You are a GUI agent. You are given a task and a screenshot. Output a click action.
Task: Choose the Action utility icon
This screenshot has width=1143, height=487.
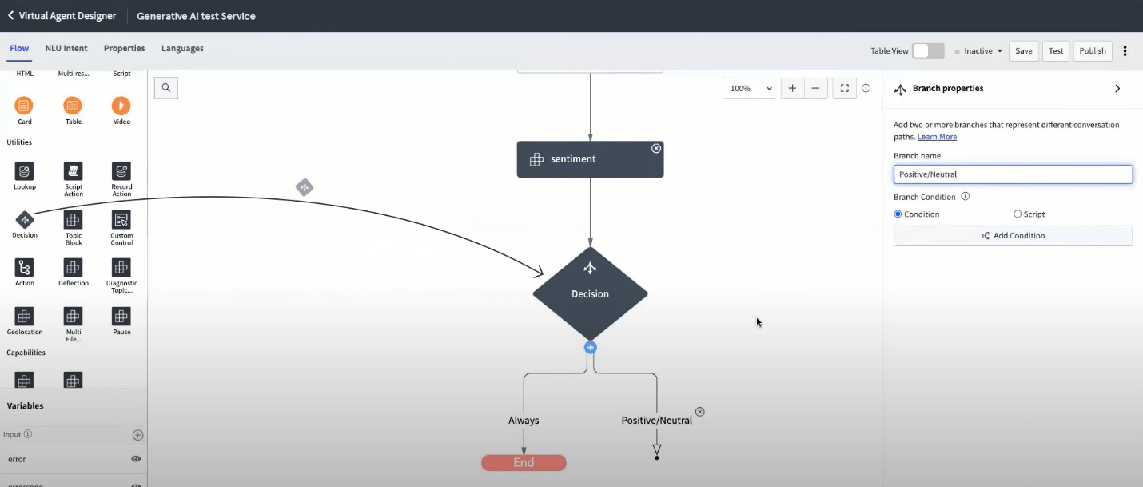(25, 268)
